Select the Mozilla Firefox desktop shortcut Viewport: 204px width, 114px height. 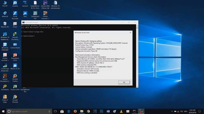tap(15, 78)
